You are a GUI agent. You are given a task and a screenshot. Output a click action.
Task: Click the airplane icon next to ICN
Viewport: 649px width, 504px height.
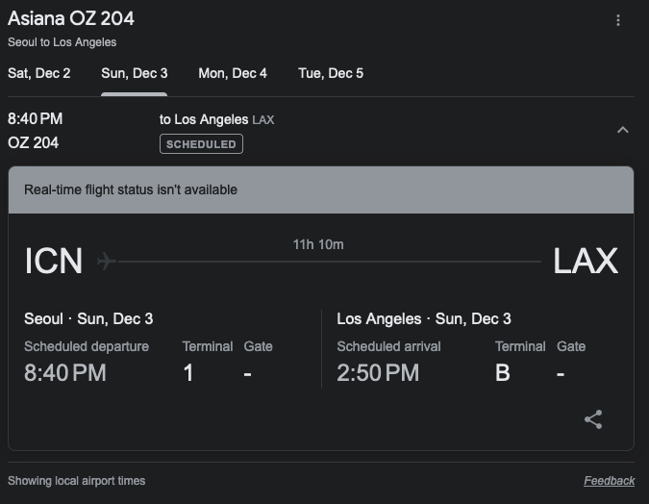(107, 262)
